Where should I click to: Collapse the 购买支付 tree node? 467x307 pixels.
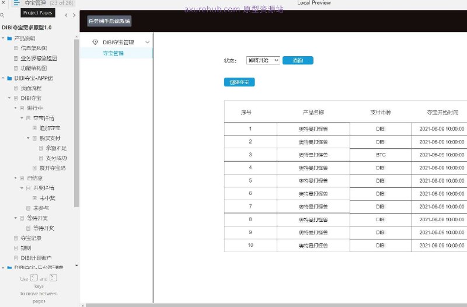pos(28,138)
